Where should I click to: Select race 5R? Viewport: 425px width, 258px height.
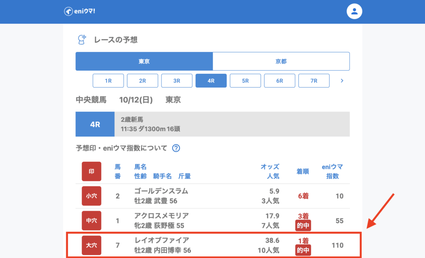pos(245,81)
